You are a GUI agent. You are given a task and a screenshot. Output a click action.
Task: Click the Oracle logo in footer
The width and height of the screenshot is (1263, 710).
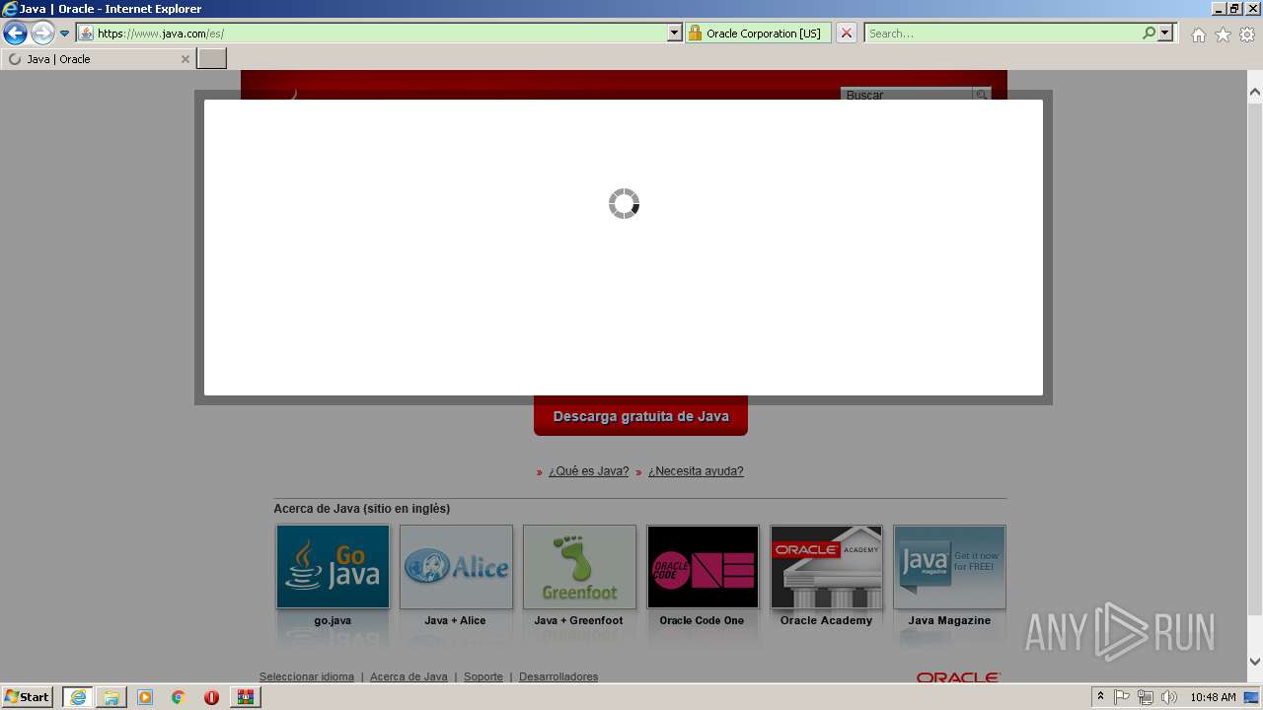958,677
